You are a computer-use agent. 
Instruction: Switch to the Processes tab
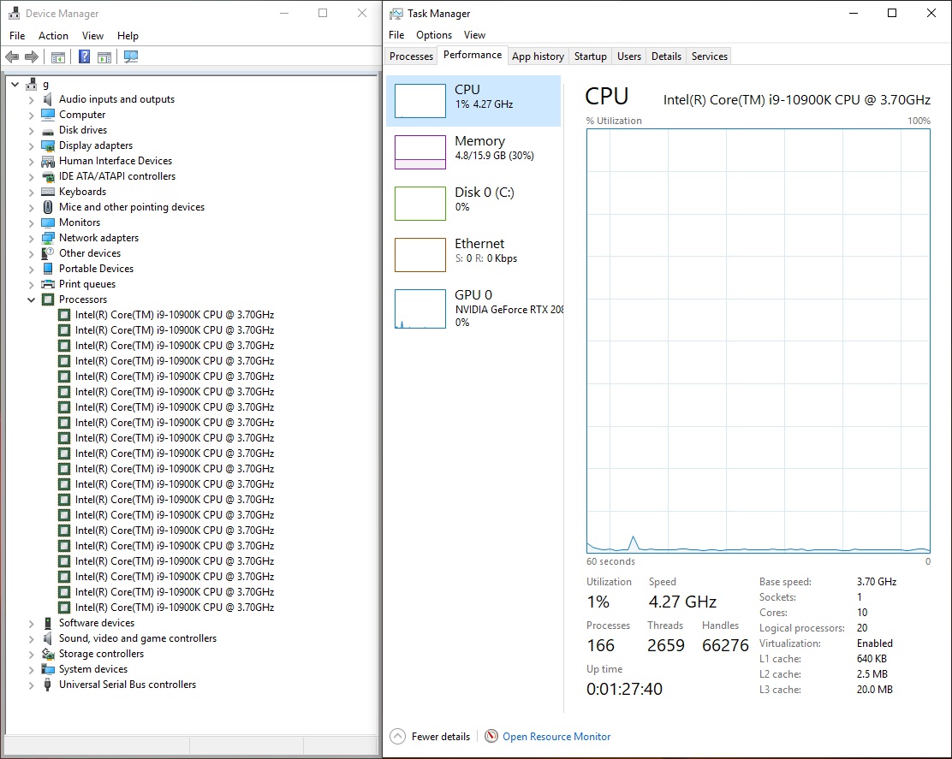(411, 56)
